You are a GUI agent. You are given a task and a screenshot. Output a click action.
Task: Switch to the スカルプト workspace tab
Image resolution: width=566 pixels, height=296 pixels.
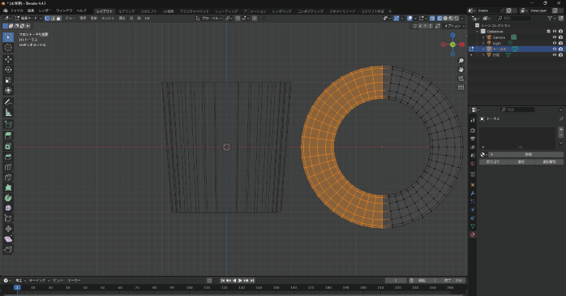click(148, 11)
